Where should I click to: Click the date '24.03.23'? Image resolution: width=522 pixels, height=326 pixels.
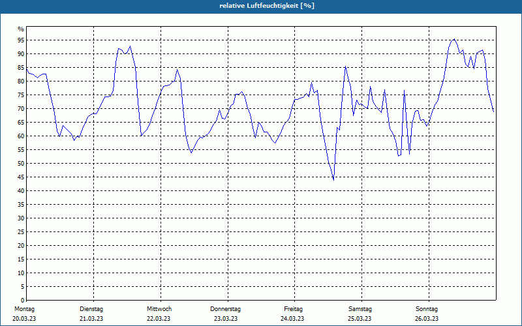(292, 319)
